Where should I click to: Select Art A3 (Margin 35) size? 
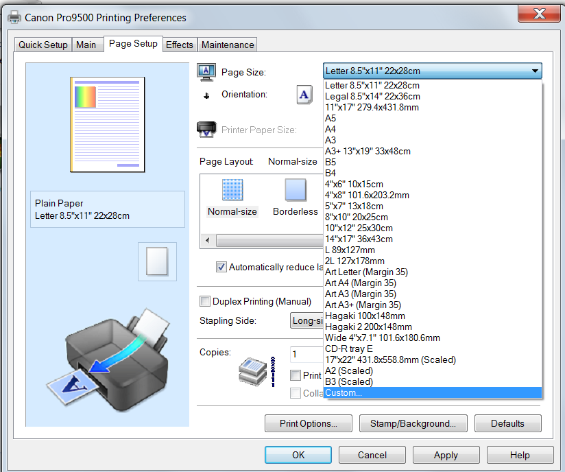(433, 294)
